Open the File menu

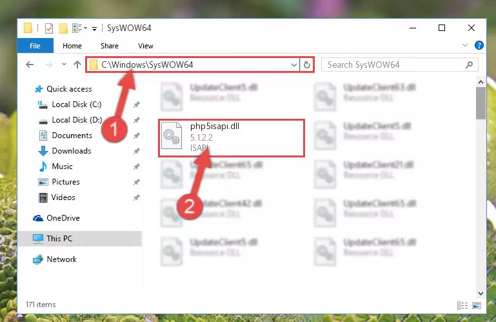click(x=35, y=46)
